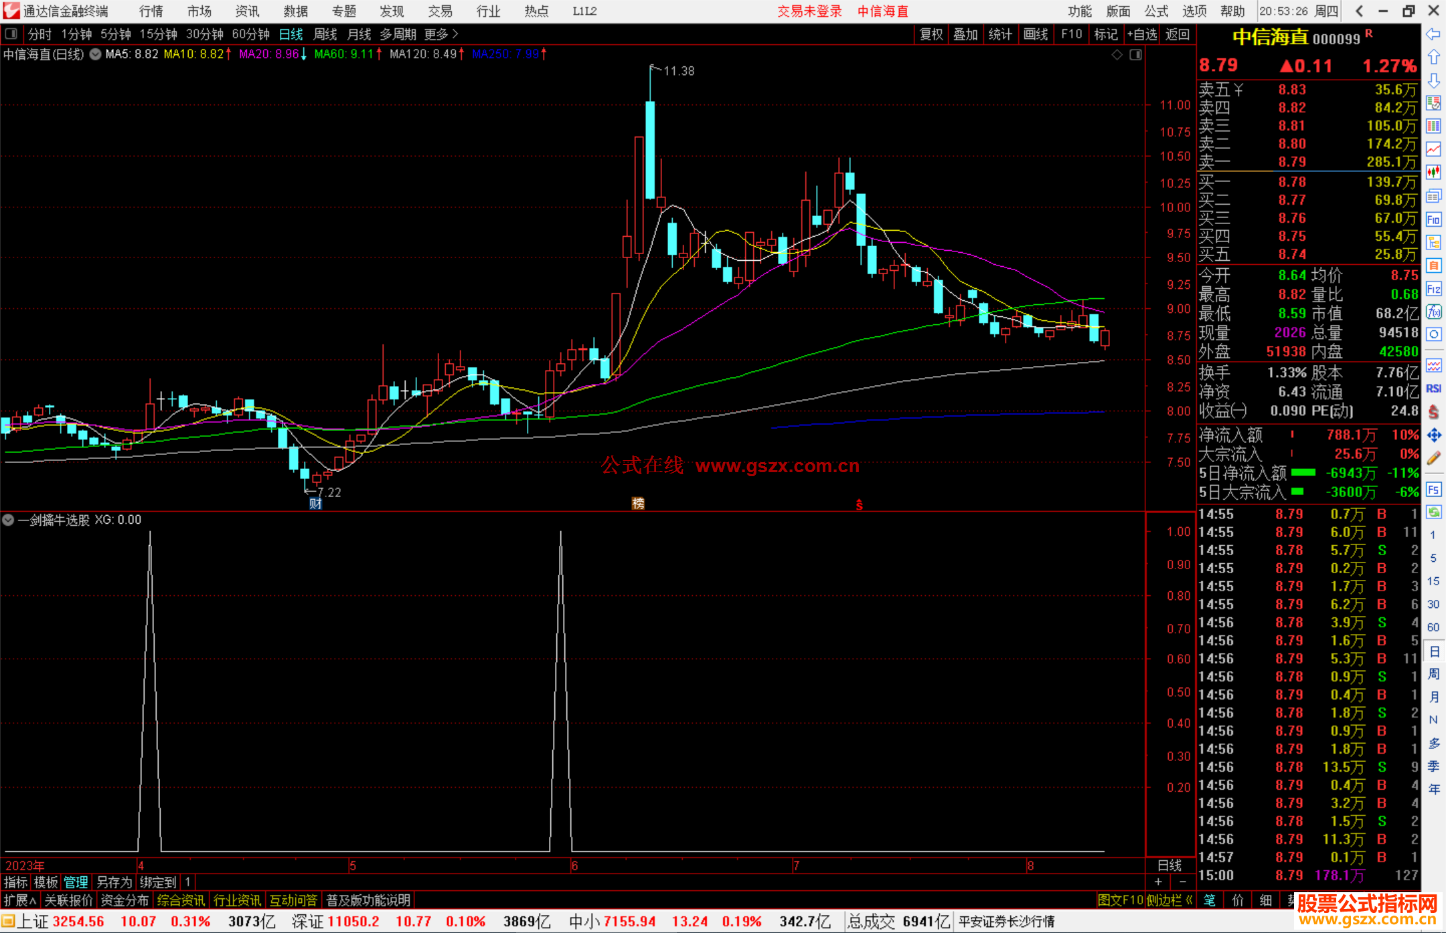This screenshot has height=933, width=1446.
Task: Click the green refresh icon in sidebar
Action: tap(1433, 512)
